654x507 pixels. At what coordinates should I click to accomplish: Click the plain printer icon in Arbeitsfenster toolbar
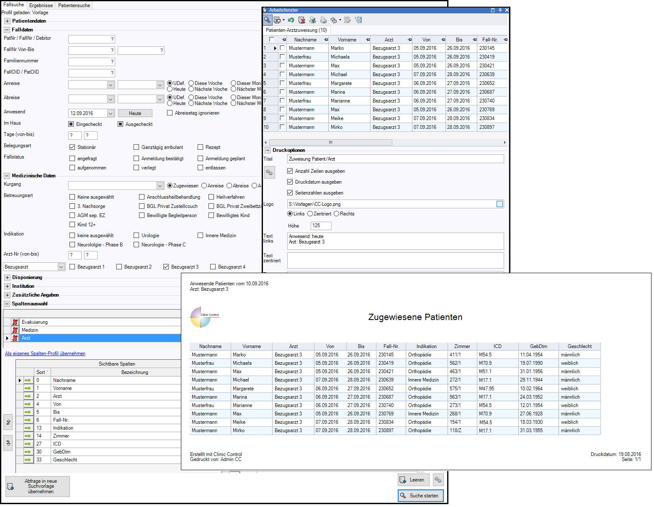(323, 20)
